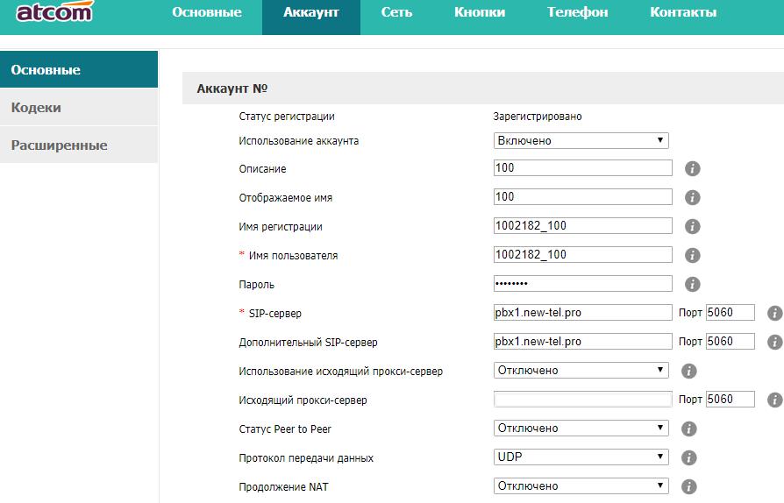Click info icon next to Пароль field

point(692,284)
